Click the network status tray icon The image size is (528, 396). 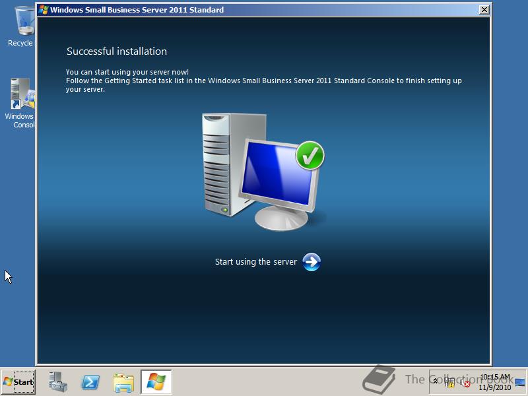[449, 382]
